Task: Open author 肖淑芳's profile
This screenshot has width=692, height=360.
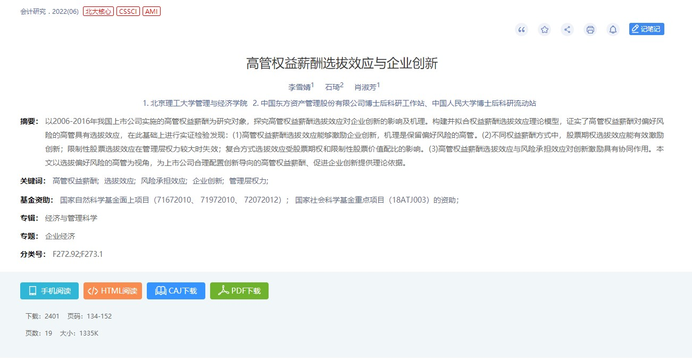Action: pyautogui.click(x=365, y=87)
